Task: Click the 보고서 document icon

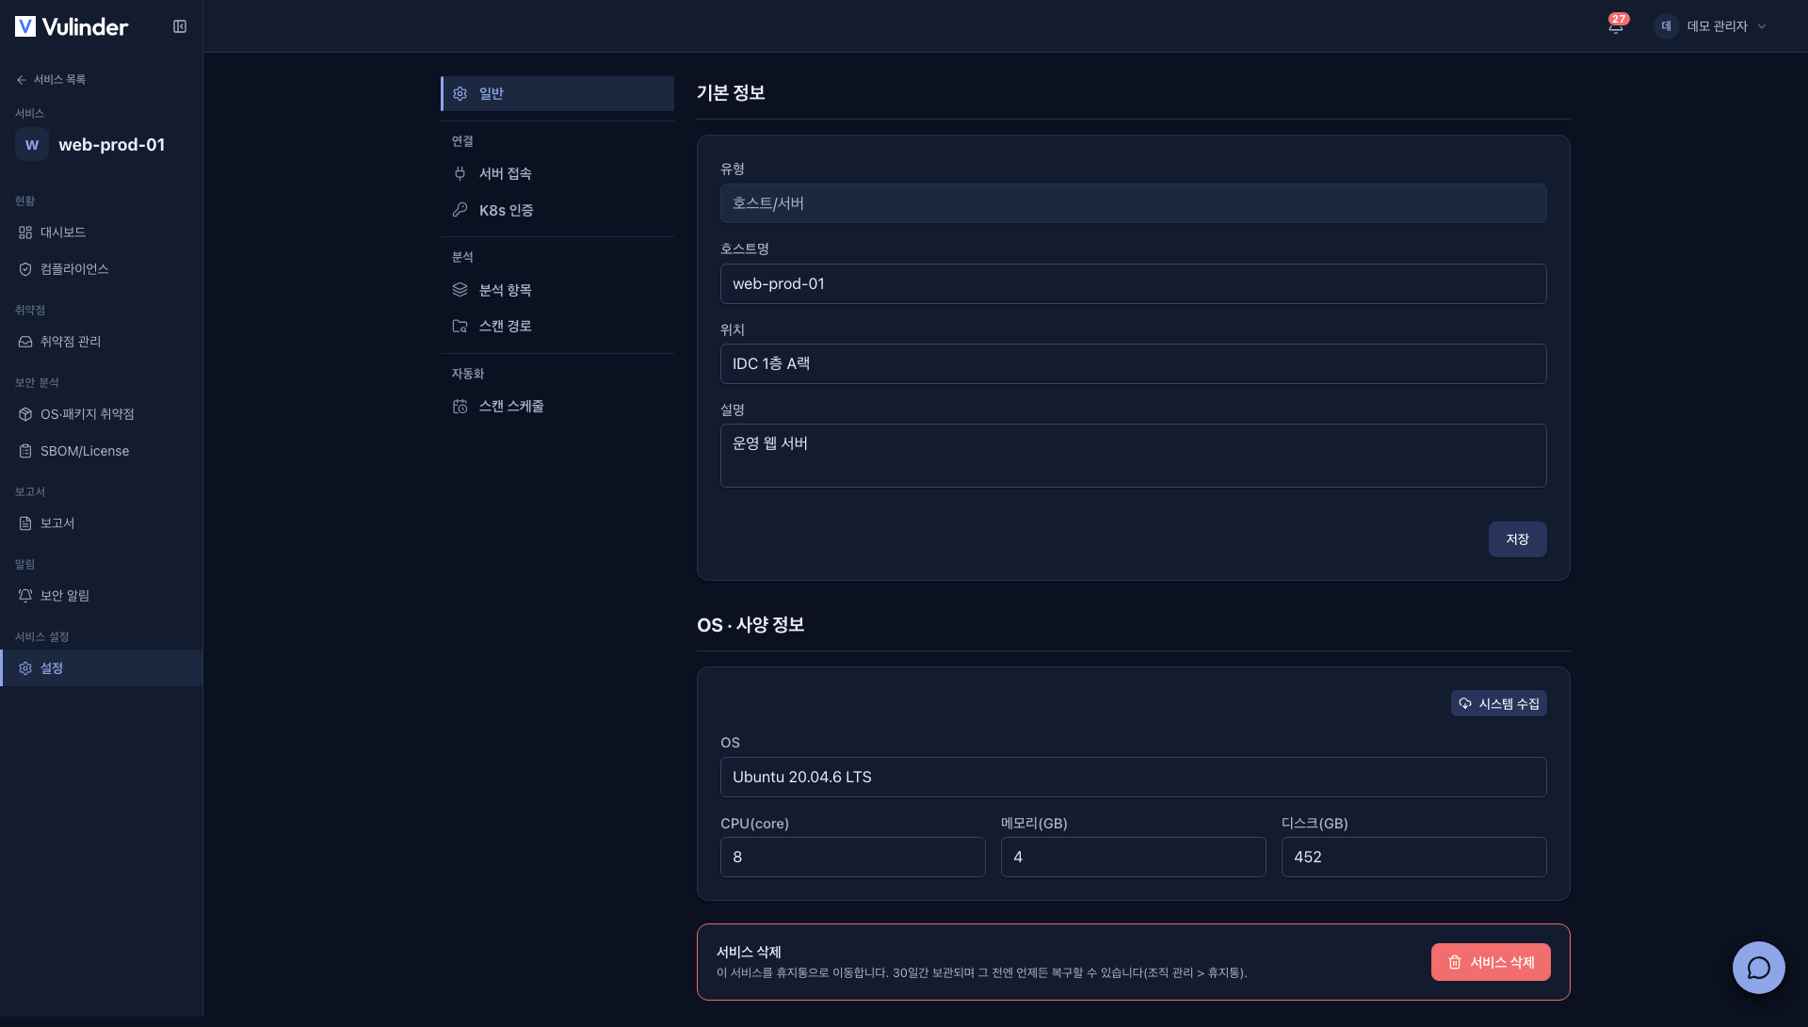Action: click(25, 523)
